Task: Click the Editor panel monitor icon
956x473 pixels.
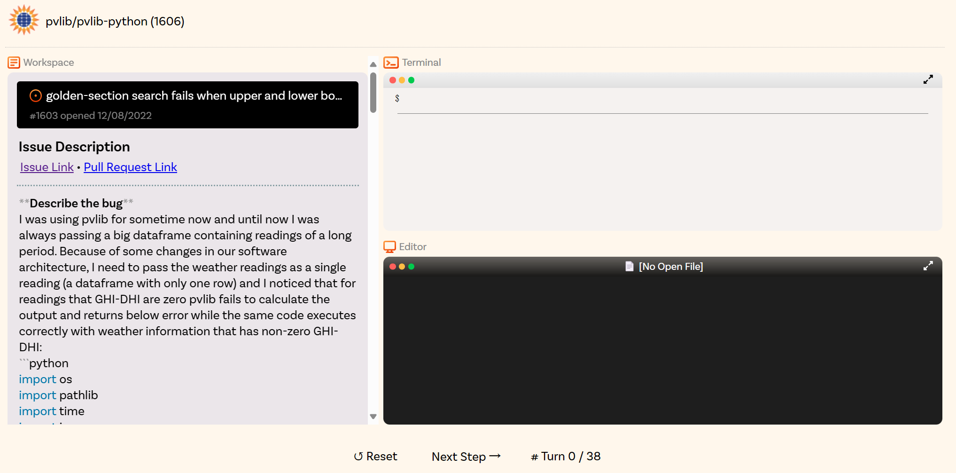Action: (389, 247)
